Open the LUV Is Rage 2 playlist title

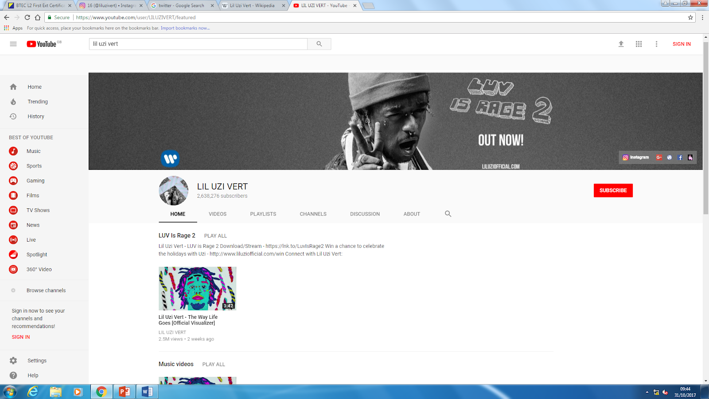(177, 235)
